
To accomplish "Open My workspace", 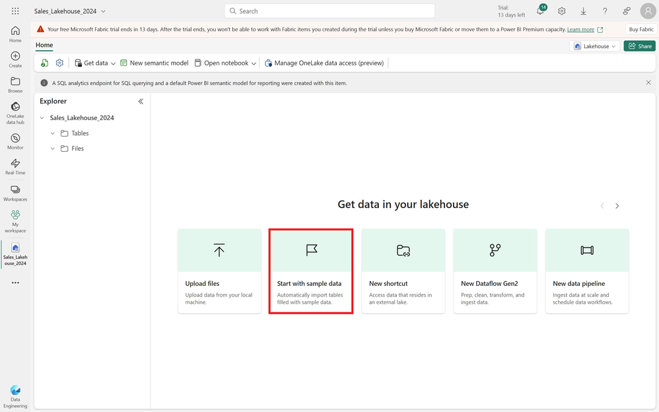I will pos(15,221).
